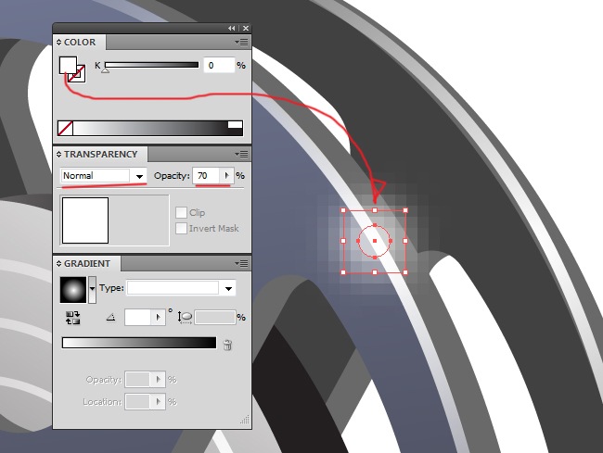Screen dimensions: 603x453
Task: Pick a gray from the grayscale spectrum bar
Action: point(150,128)
